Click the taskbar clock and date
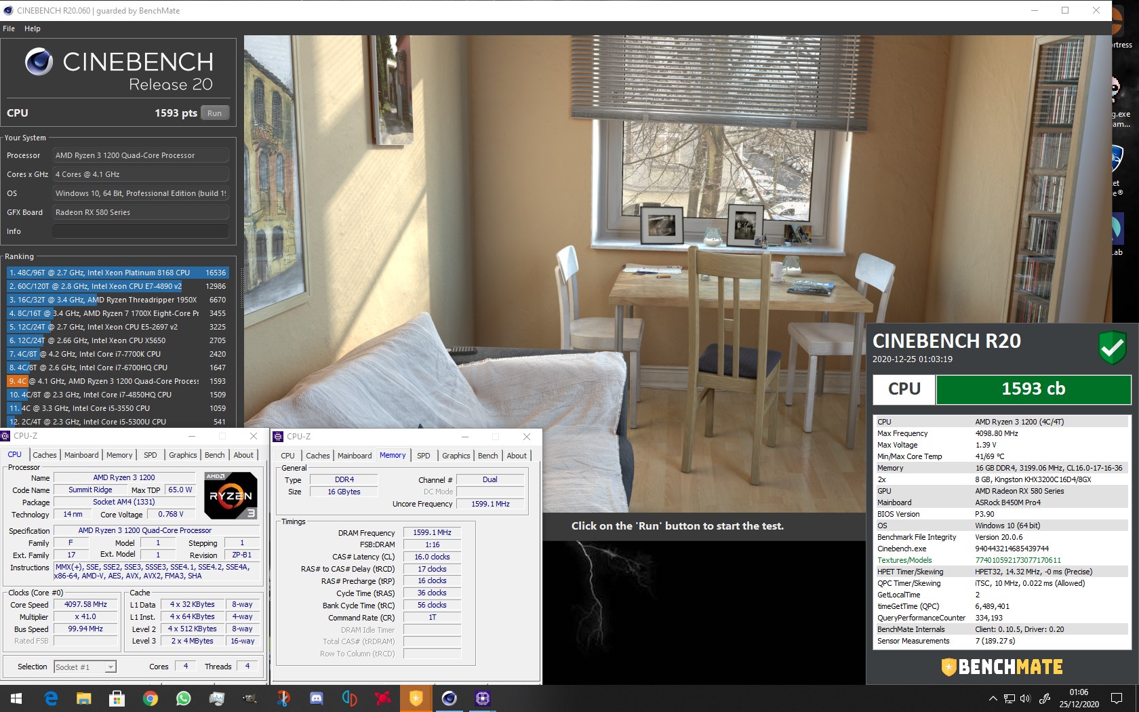Screen dimensions: 1139x712 [x=1079, y=698]
